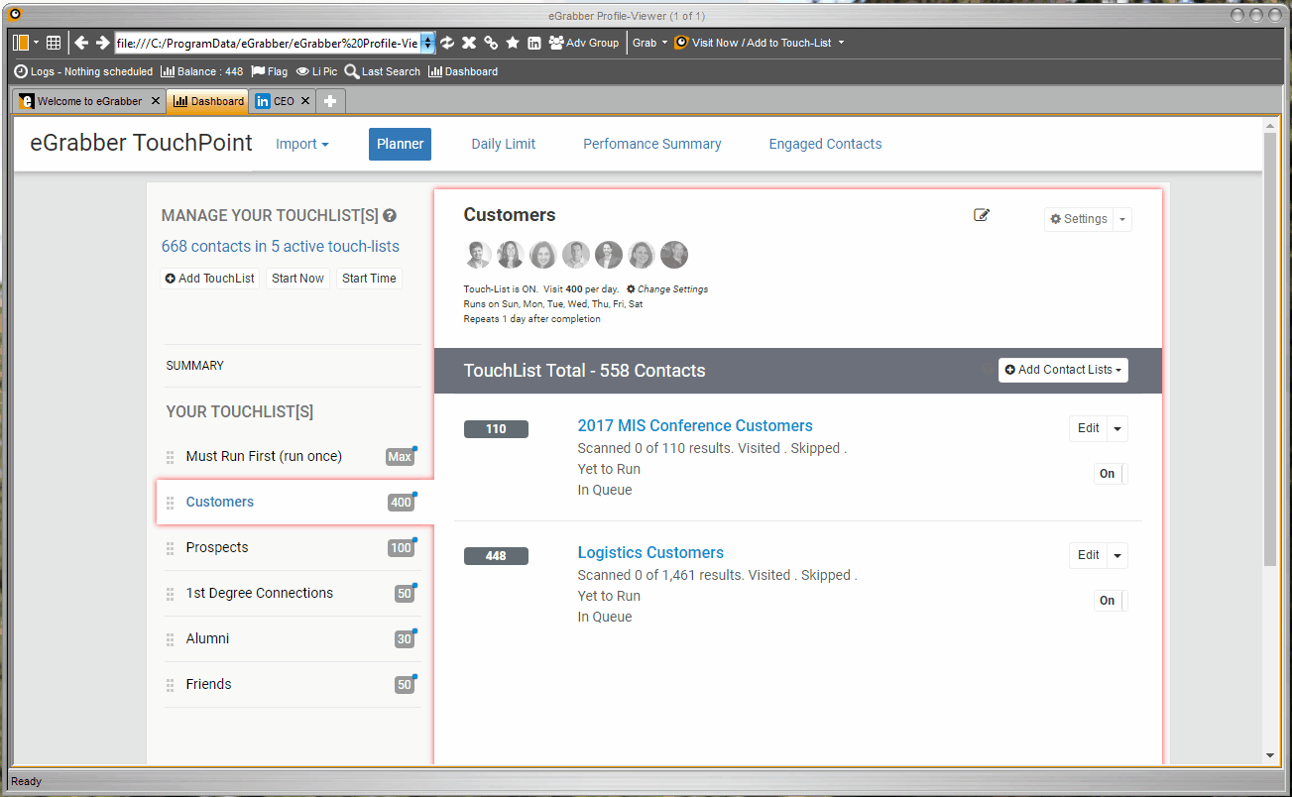Expand the Settings dropdown arrow
The width and height of the screenshot is (1292, 797).
pyautogui.click(x=1122, y=219)
